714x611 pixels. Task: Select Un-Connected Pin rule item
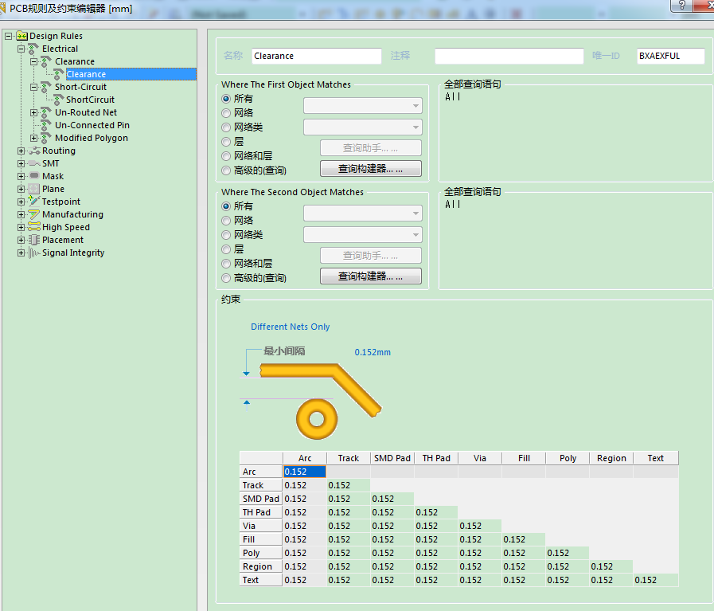(x=92, y=125)
